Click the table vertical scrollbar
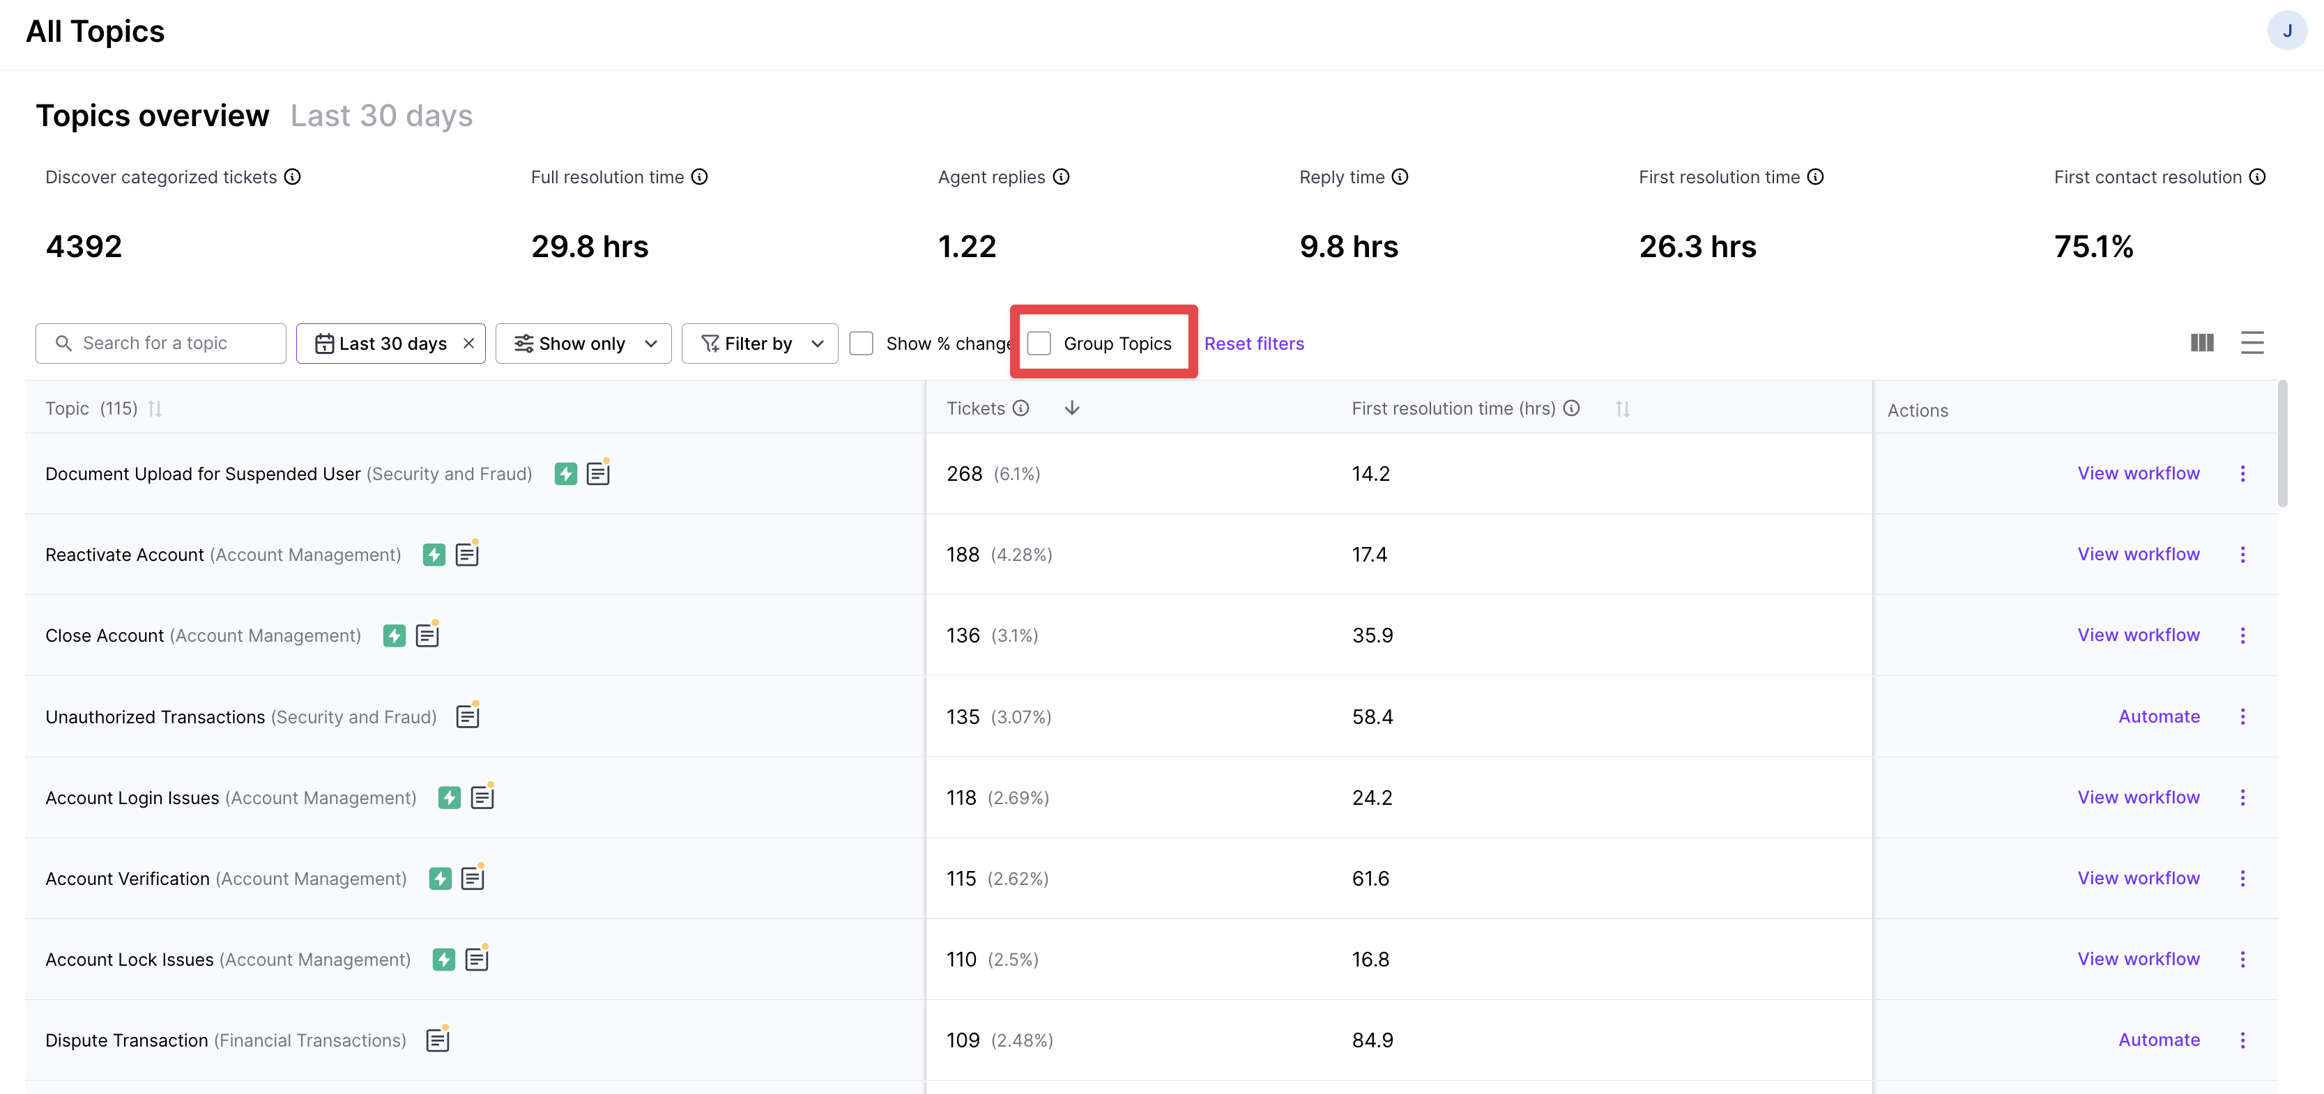 [2282, 445]
